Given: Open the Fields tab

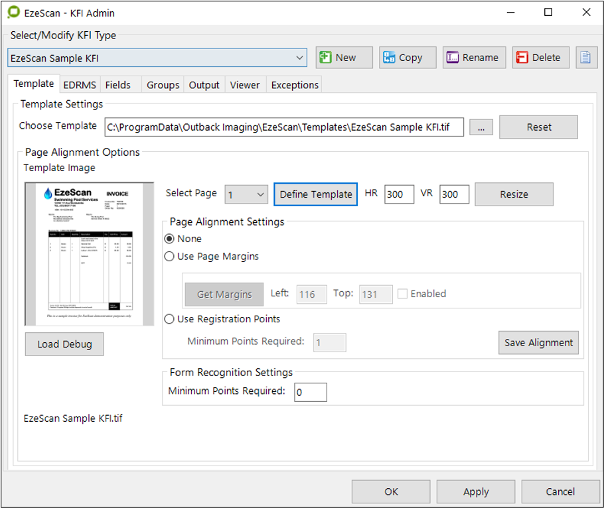Looking at the screenshot, I should click(118, 85).
